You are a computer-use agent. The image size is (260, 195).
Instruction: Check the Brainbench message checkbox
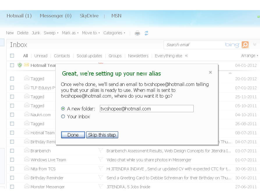point(12,151)
